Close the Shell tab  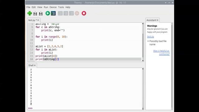35,65
